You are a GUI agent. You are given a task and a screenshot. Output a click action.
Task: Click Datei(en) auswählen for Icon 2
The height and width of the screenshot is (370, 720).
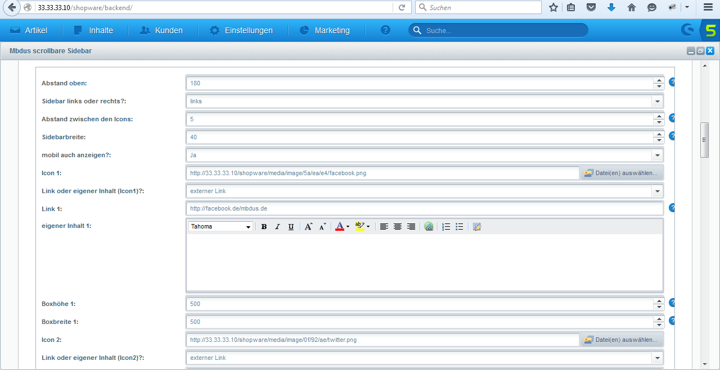621,339
